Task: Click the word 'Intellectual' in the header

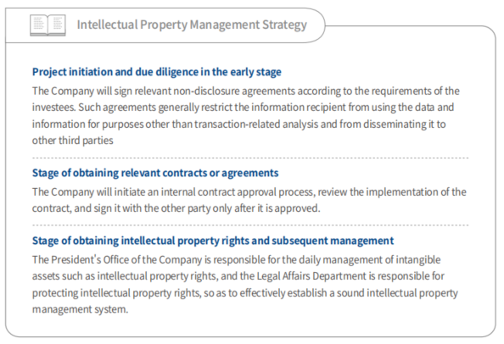Action: click(108, 25)
